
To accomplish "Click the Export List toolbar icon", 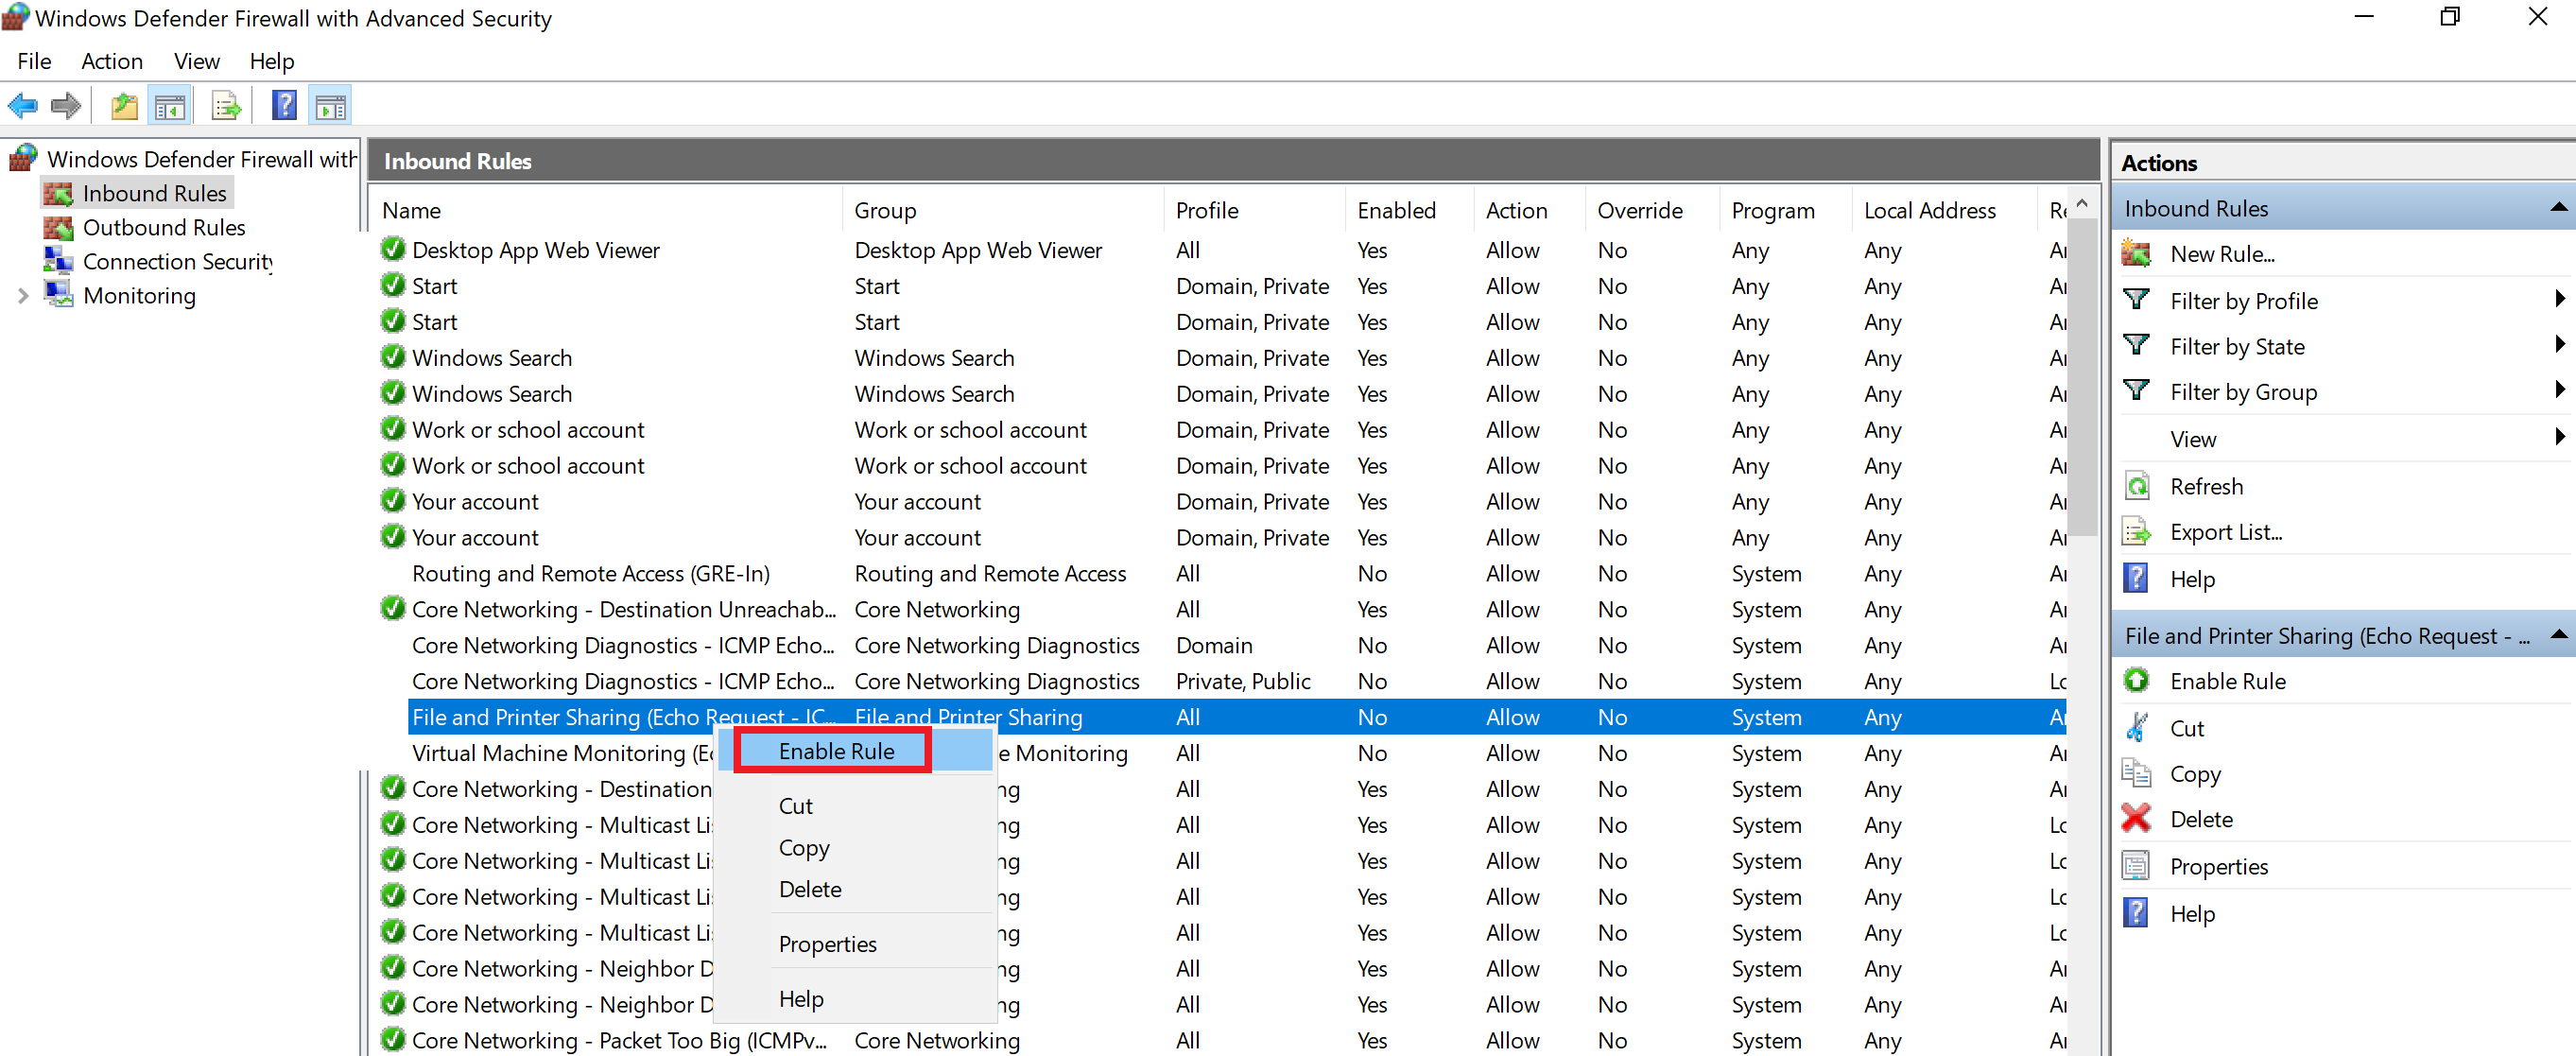I will [227, 106].
